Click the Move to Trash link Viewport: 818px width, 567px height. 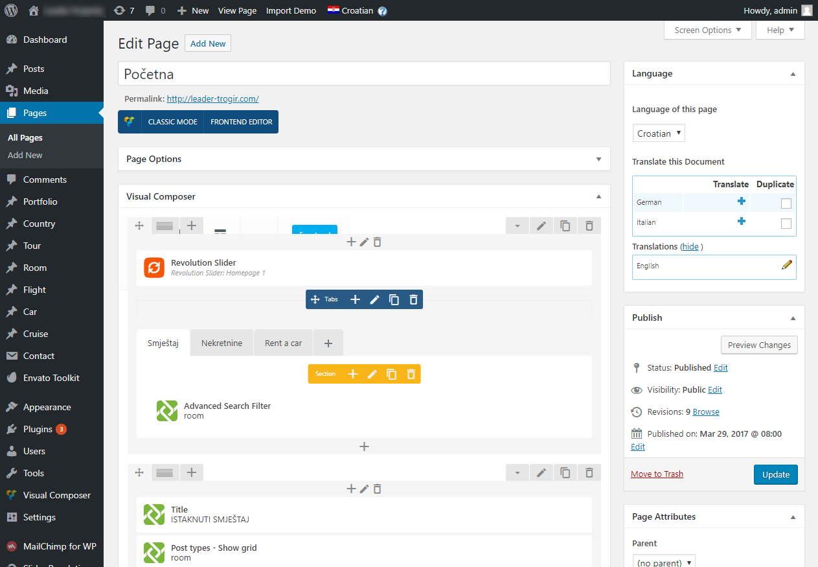[x=657, y=474]
